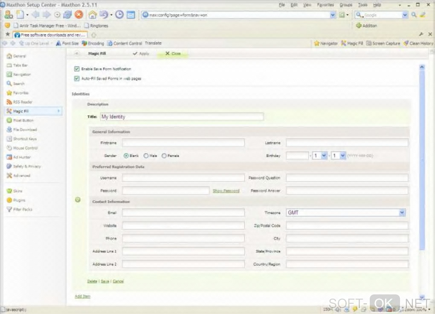Open the Search settings section
This screenshot has width=435, height=314.
click(15, 84)
